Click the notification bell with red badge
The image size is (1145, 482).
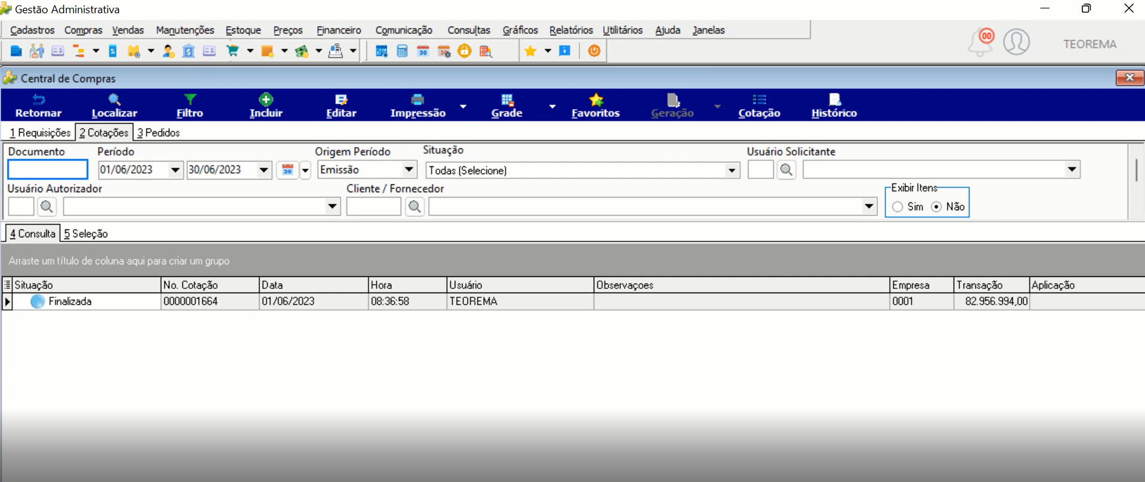pyautogui.click(x=981, y=42)
